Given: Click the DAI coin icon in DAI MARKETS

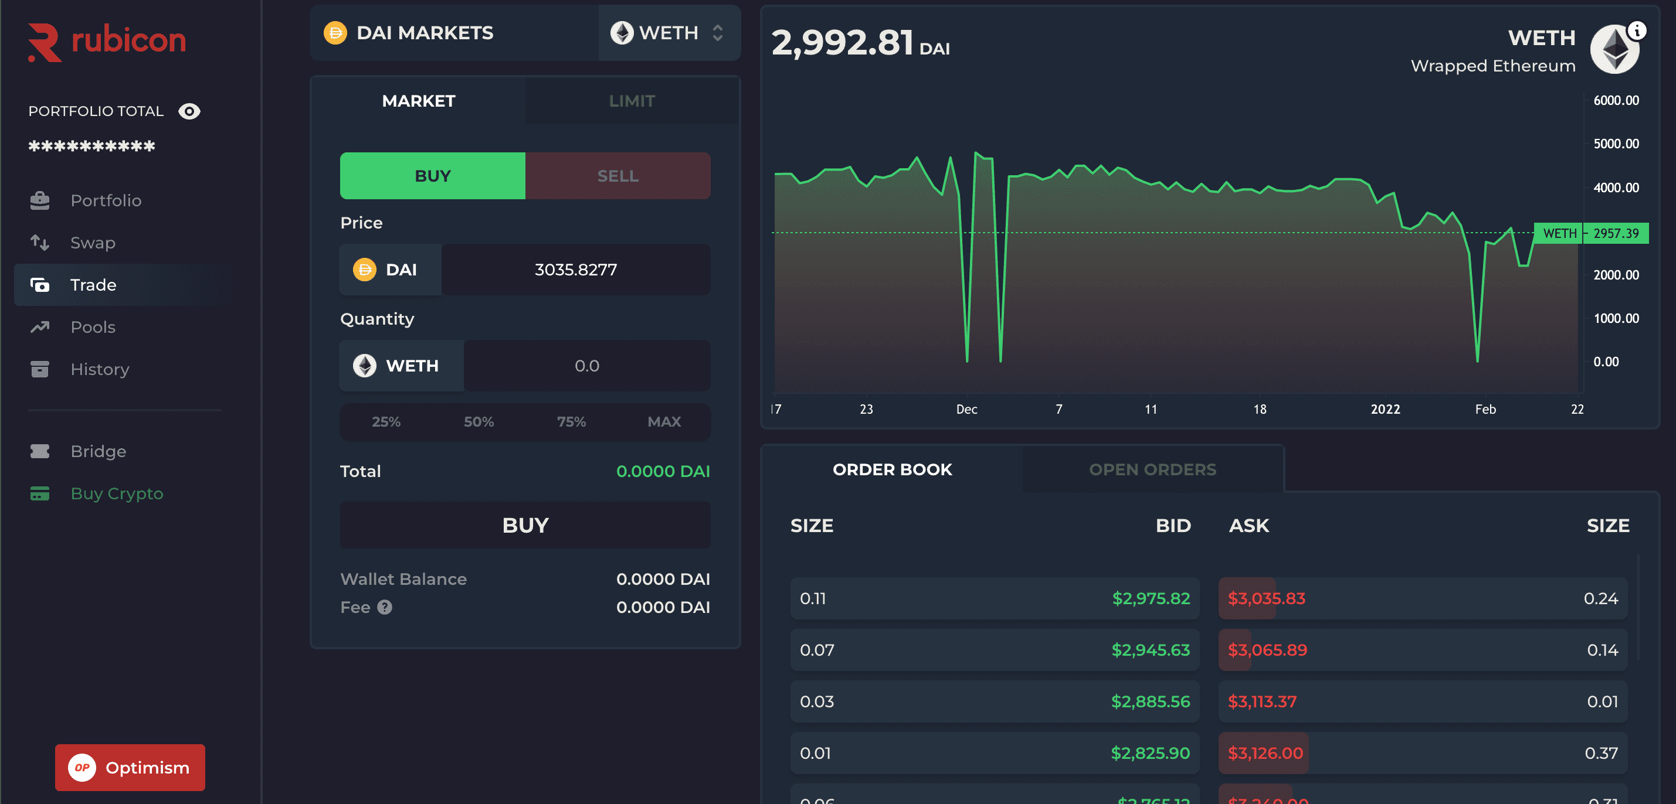Looking at the screenshot, I should point(335,32).
